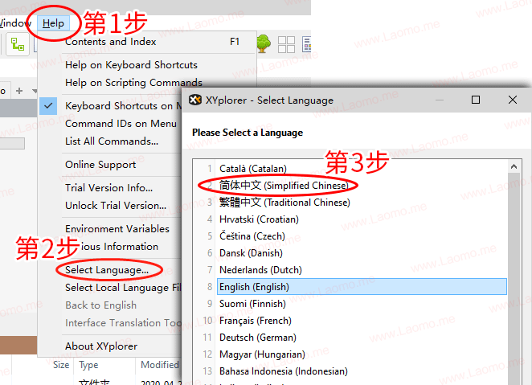Click the details list toolbar icon

coord(306,44)
